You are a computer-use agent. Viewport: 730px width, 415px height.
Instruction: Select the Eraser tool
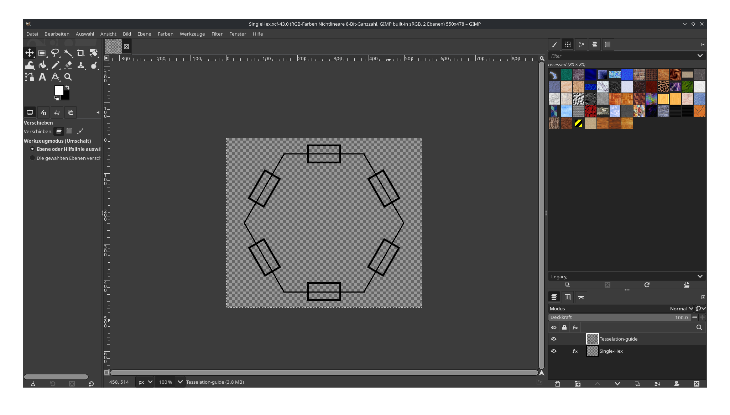point(68,65)
